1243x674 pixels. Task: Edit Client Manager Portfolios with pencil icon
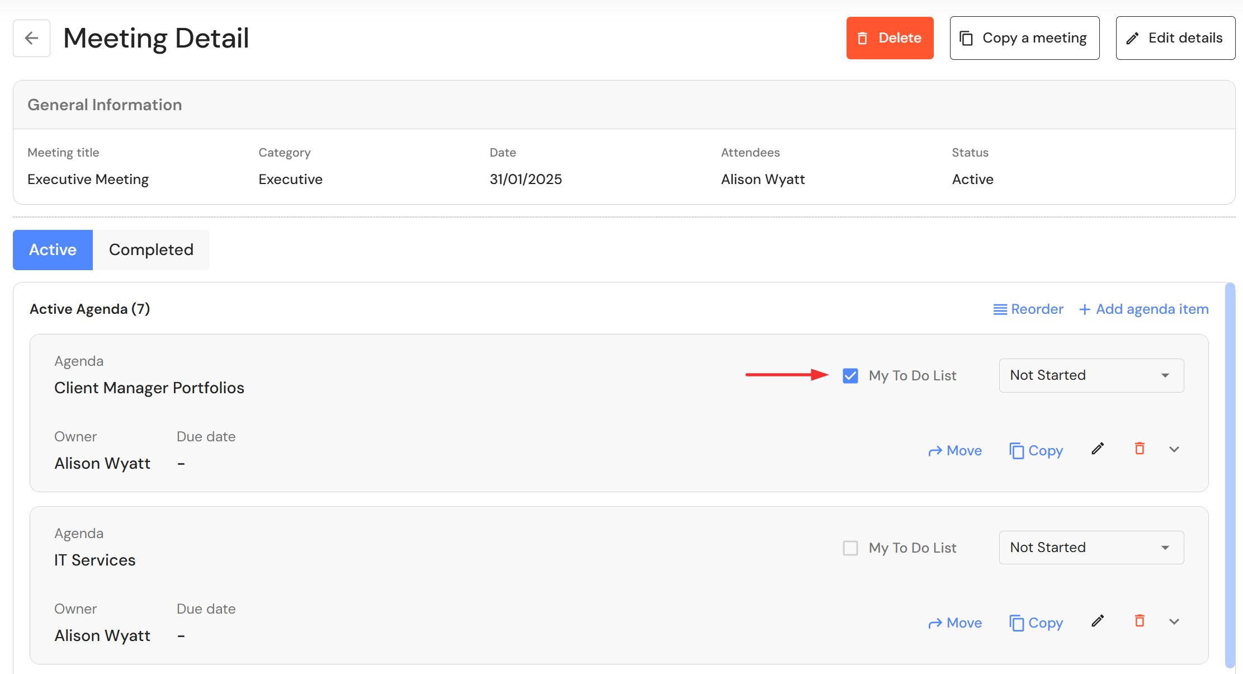pos(1098,449)
